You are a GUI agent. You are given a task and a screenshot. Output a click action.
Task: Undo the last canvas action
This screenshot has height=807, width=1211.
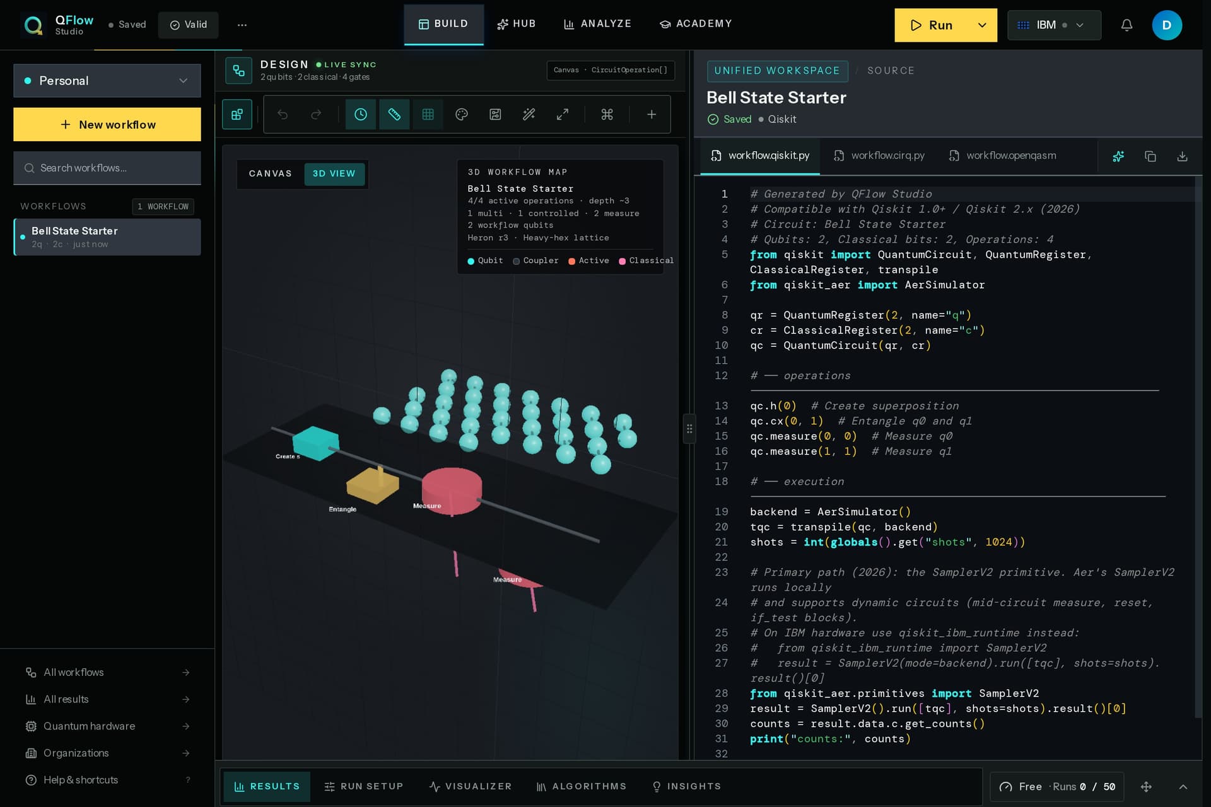[283, 114]
